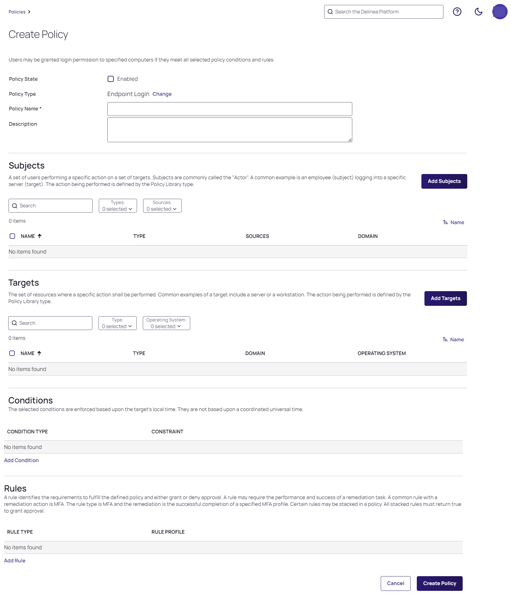This screenshot has width=511, height=604.
Task: Click into the Policy Name field
Action: click(x=229, y=109)
